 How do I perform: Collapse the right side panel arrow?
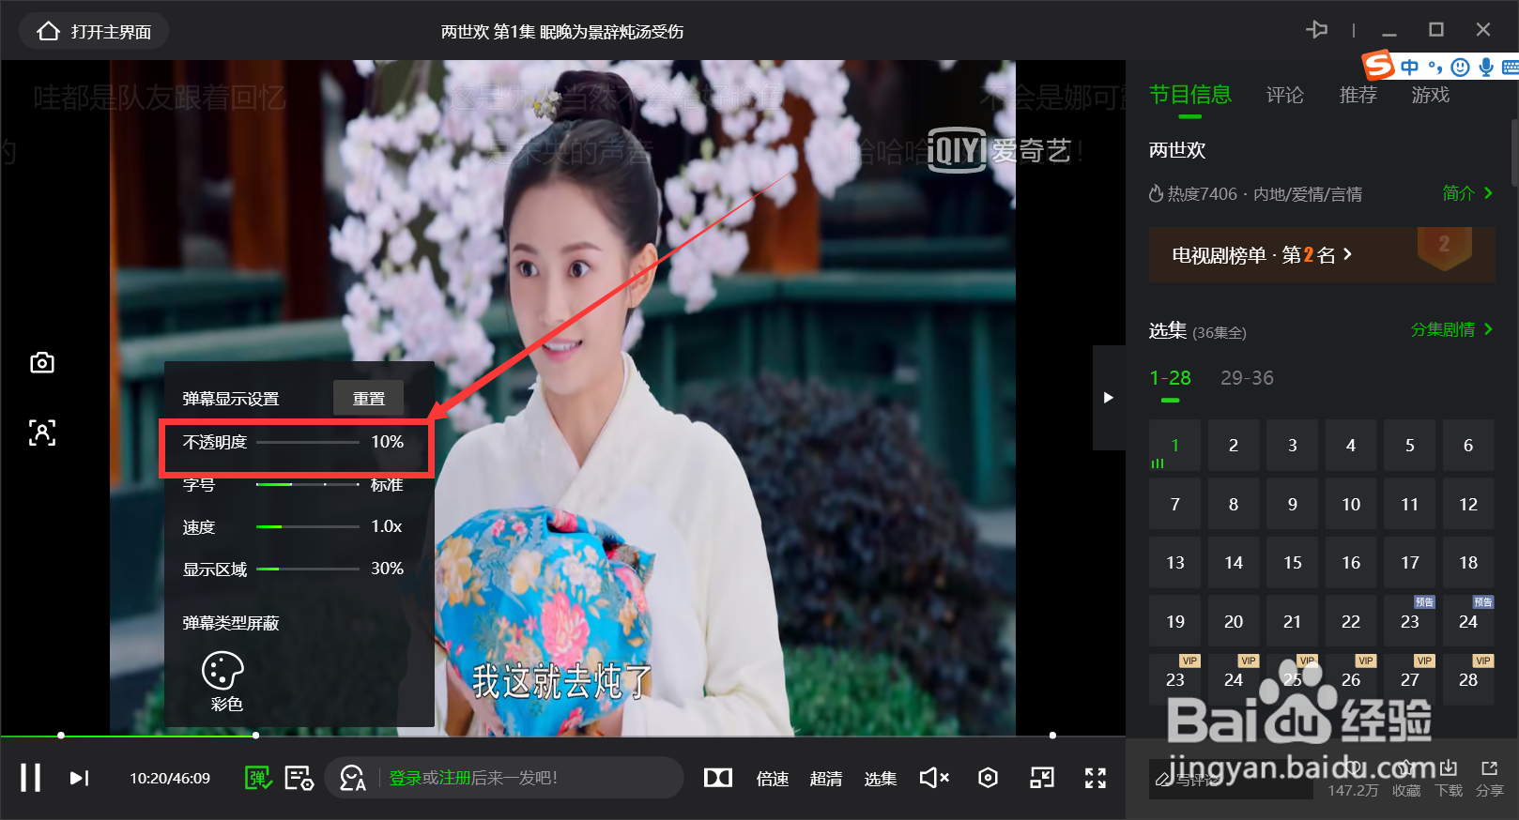(x=1109, y=398)
